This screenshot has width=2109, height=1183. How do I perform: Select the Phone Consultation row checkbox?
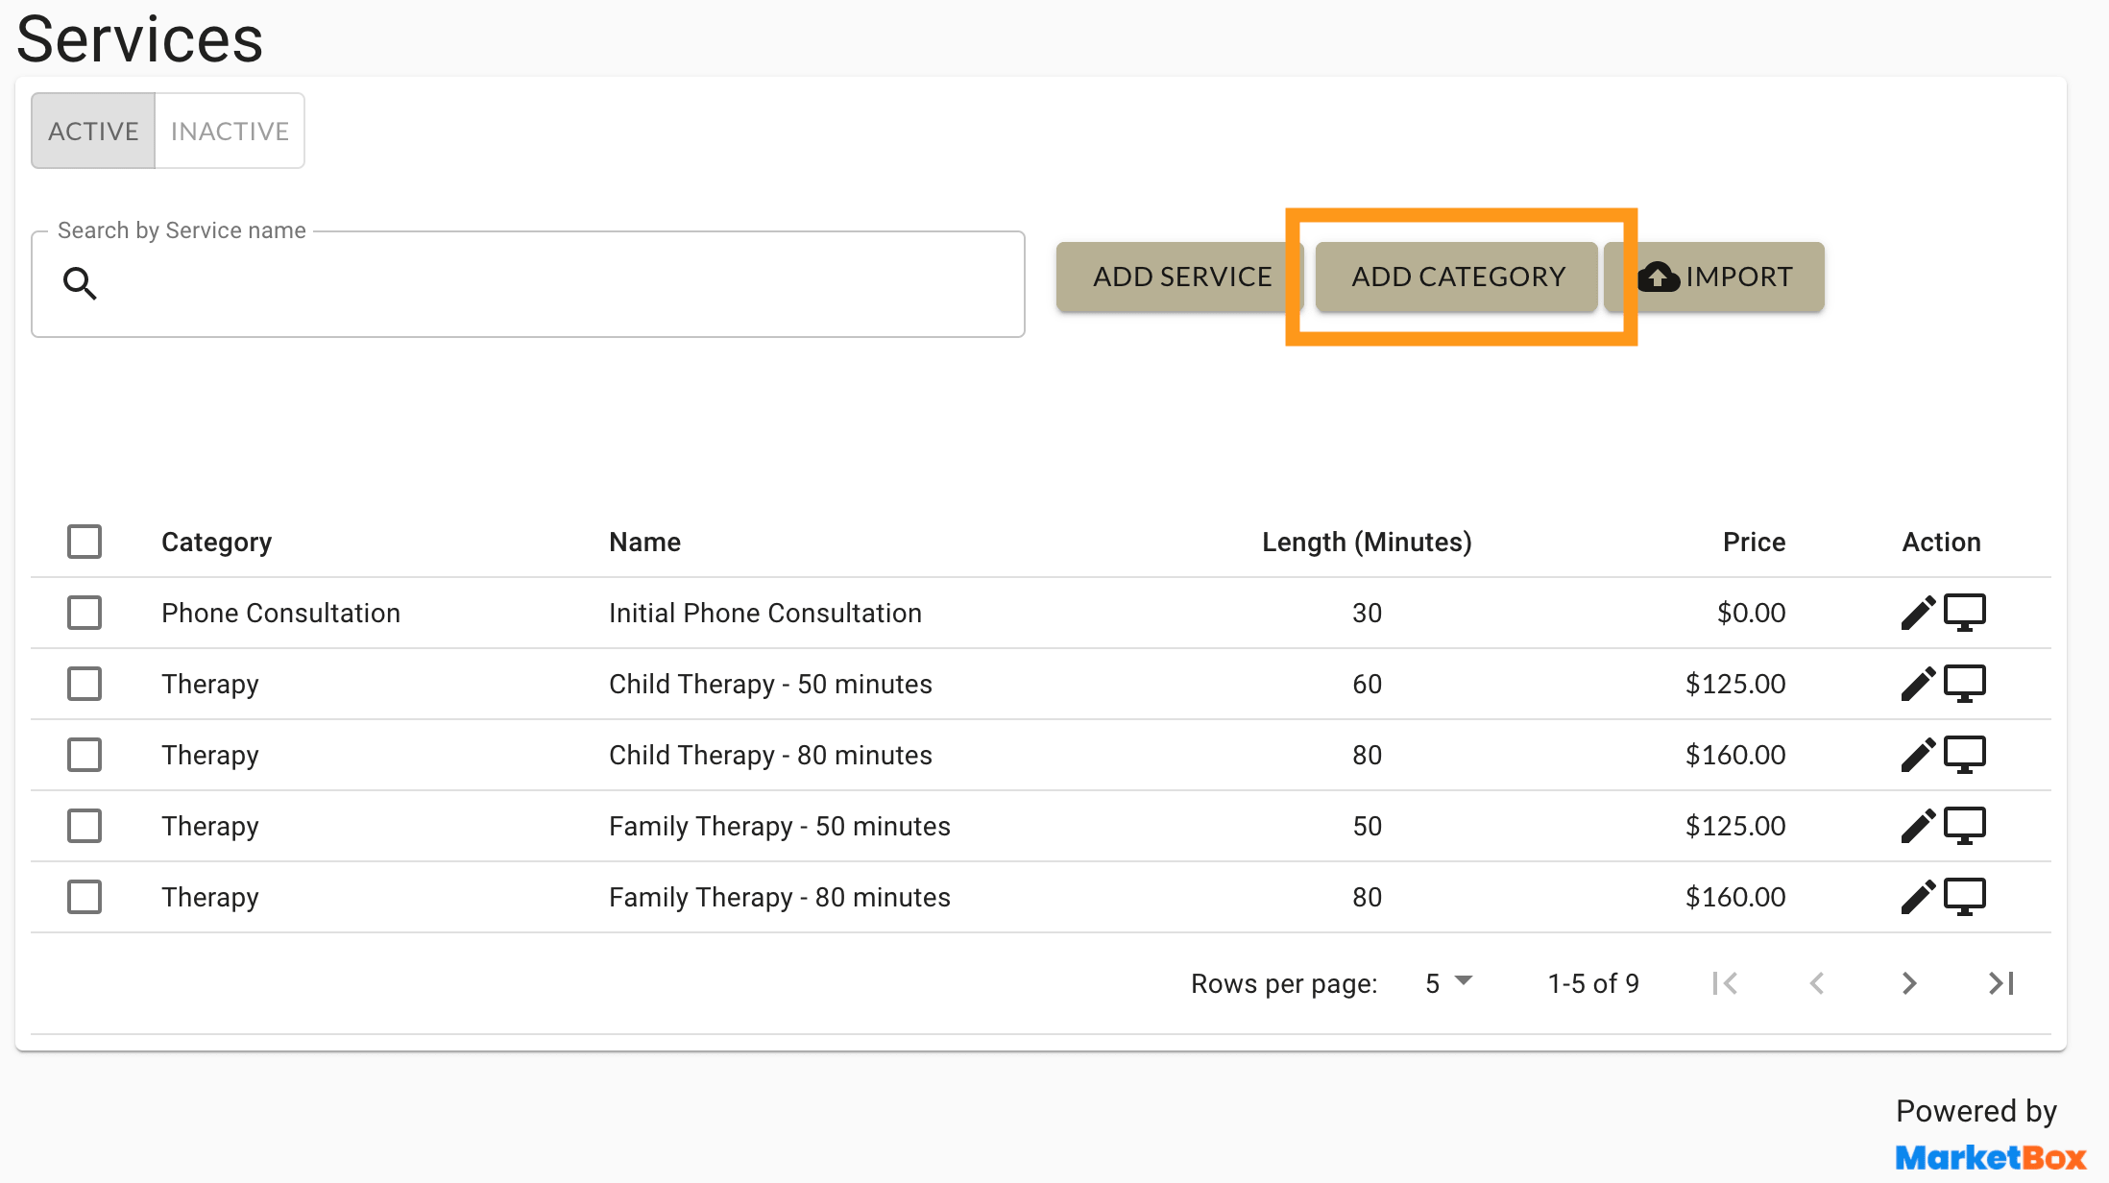[85, 613]
